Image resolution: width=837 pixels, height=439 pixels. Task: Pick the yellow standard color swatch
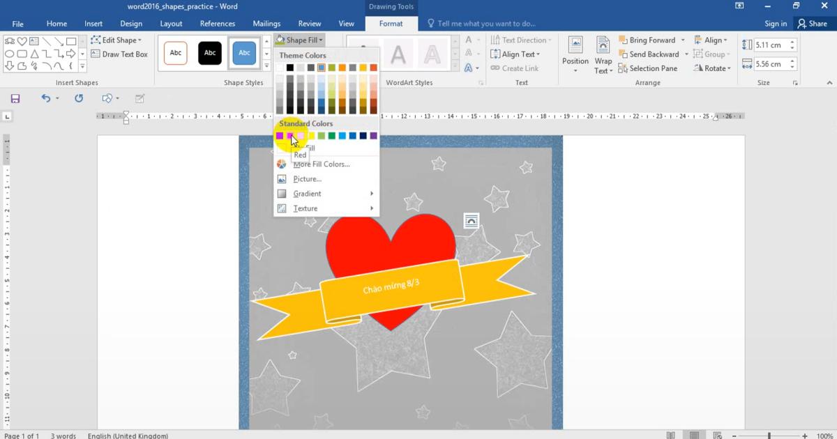click(x=311, y=136)
